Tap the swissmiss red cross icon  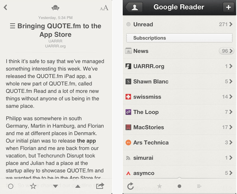128,97
